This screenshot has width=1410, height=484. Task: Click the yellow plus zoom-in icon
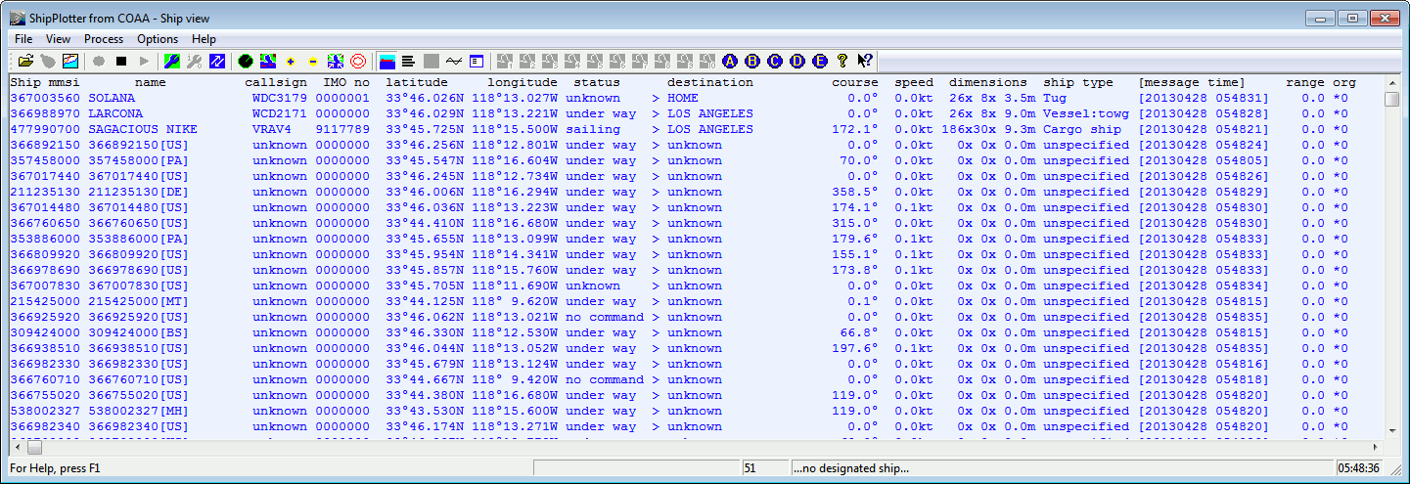(x=291, y=61)
